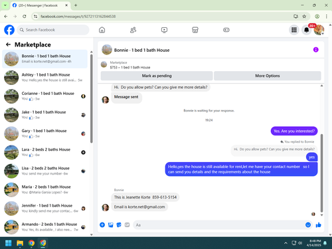Open the Chrome profile icon in toolbar
332x249 pixels.
click(x=317, y=17)
